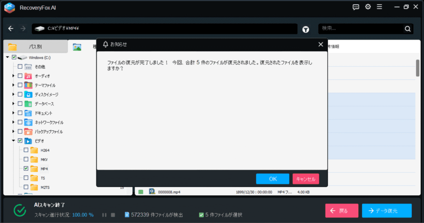Viewport: 424px width, 223px height.
Task: Pause scan with the pause icon
Action: coord(104,215)
